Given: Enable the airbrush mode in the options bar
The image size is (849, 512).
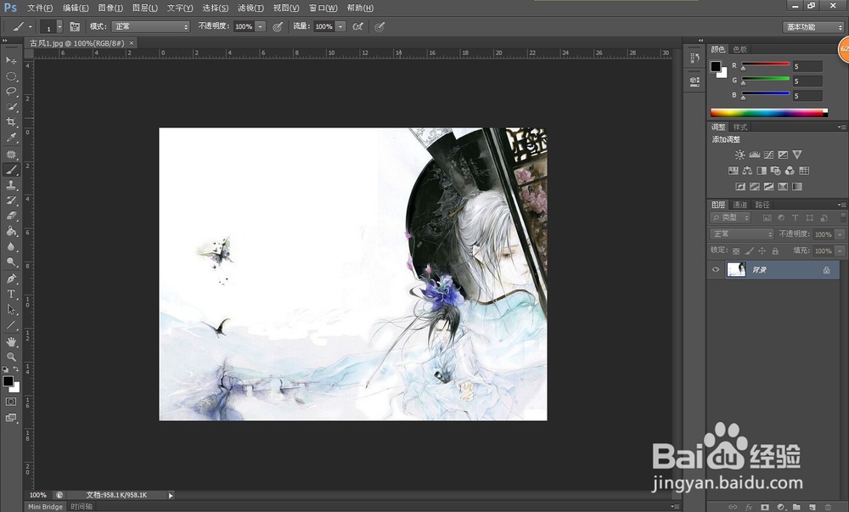Looking at the screenshot, I should pyautogui.click(x=360, y=25).
